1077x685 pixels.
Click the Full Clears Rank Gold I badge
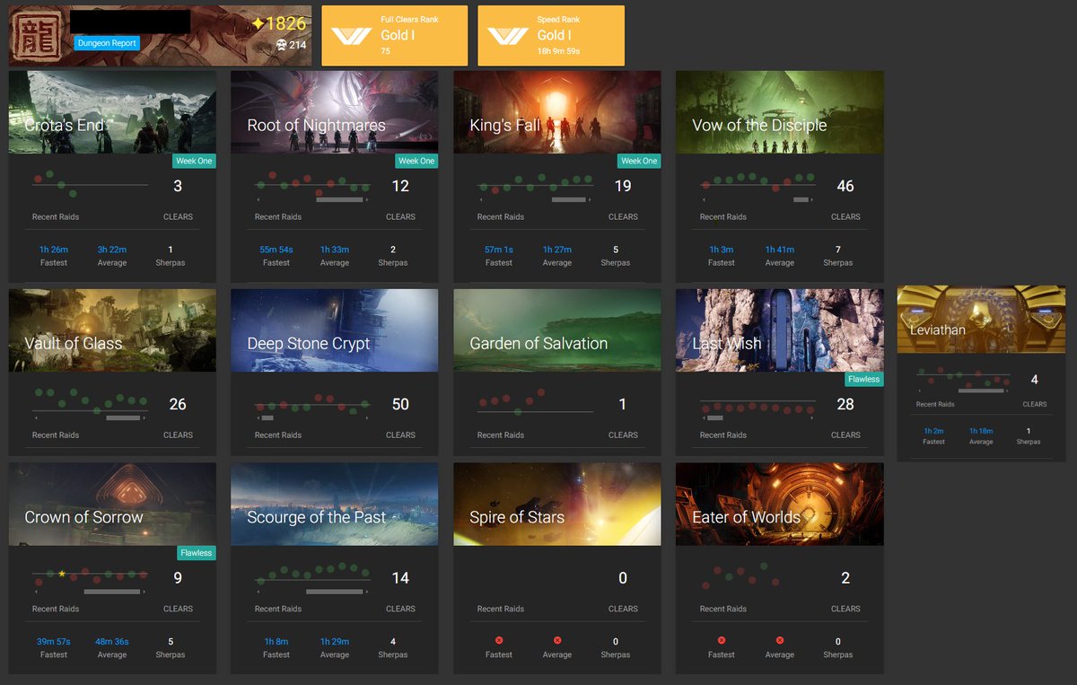pyautogui.click(x=395, y=35)
